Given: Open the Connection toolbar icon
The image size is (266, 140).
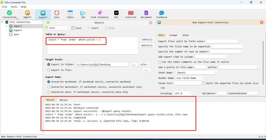Looking at the screenshot, I should tap(9, 14).
